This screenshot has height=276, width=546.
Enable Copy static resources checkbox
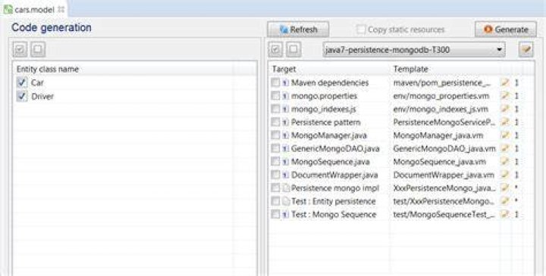pos(361,29)
